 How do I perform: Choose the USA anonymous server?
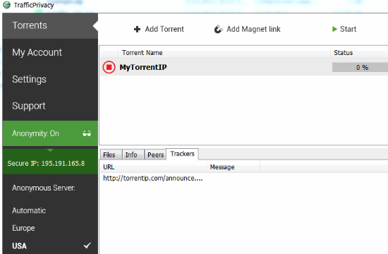tap(50, 246)
